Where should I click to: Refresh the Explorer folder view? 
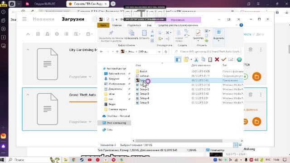click(x=166, y=52)
